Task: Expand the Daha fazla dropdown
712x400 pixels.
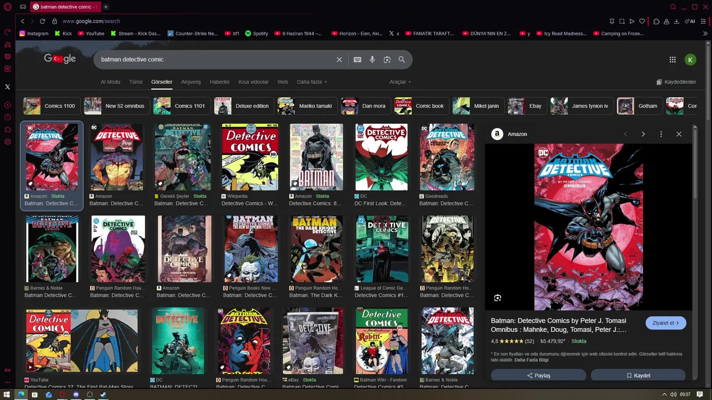Action: click(x=311, y=82)
